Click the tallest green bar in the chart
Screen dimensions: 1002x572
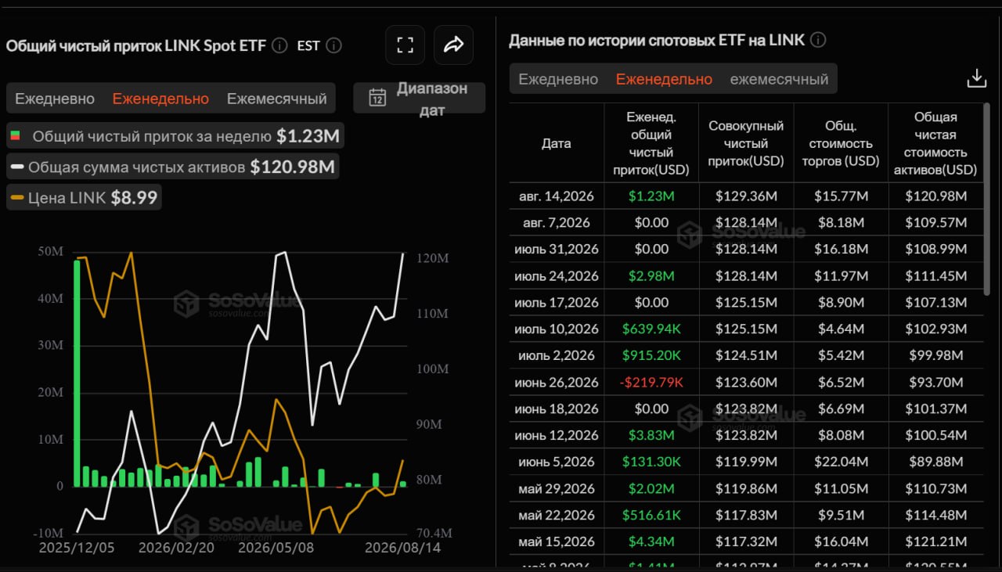(x=77, y=373)
